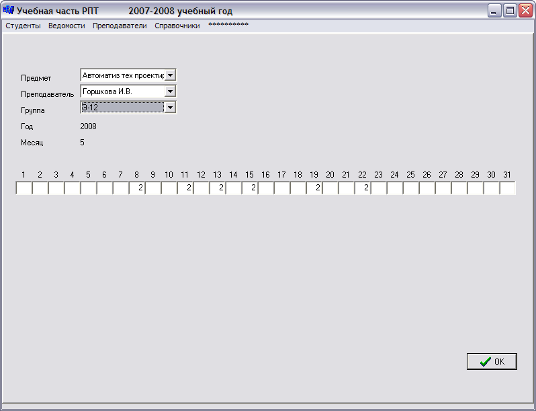The image size is (536, 411).
Task: Click the day 5 input cell
Action: coord(88,188)
